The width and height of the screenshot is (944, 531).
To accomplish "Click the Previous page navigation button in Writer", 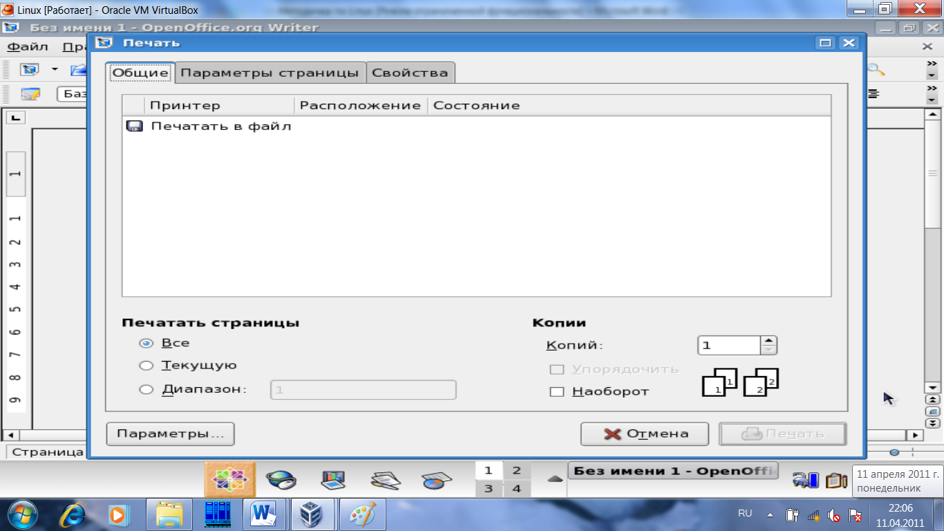I will [932, 400].
